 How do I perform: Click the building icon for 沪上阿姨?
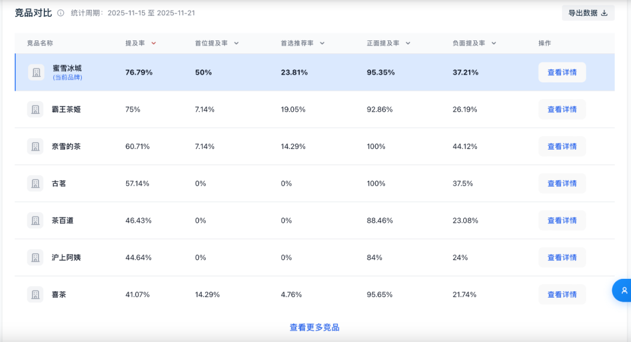36,258
